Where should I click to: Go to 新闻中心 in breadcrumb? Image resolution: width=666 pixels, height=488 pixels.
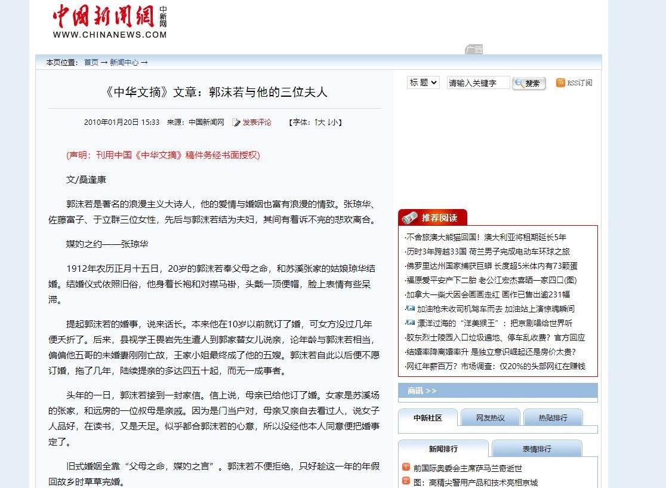pyautogui.click(x=124, y=63)
